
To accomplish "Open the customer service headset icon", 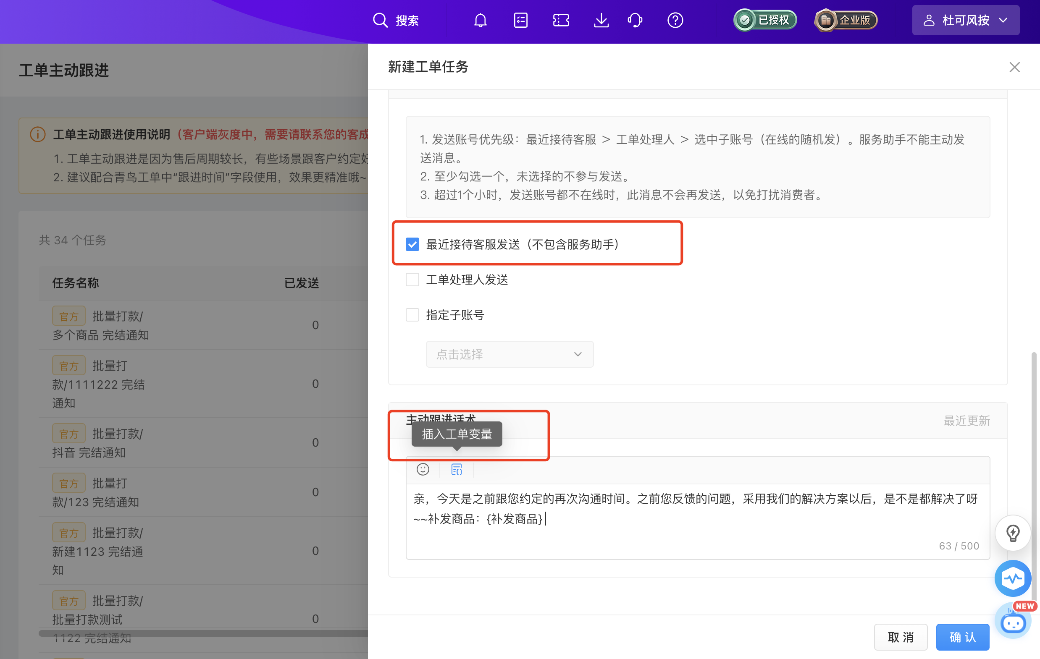I will tap(635, 20).
